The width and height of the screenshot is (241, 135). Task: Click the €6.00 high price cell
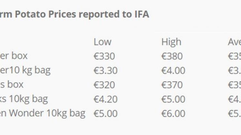point(173,113)
